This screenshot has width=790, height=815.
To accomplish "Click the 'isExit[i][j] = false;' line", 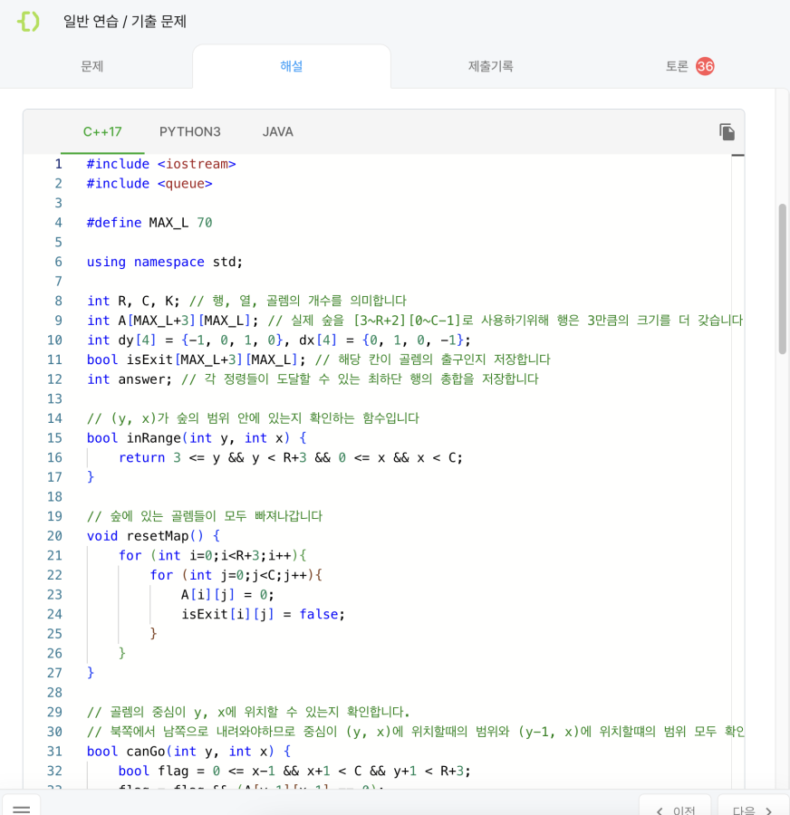I will click(x=263, y=614).
